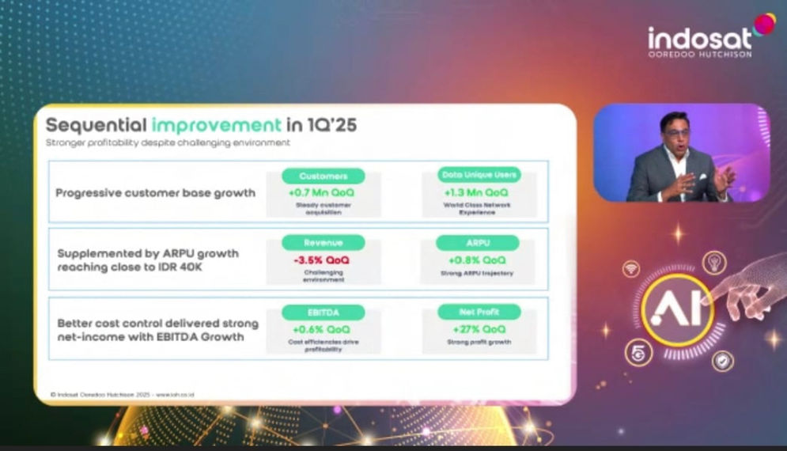Click the '+0.8% QoQ' value
787x451 pixels.
[477, 260]
